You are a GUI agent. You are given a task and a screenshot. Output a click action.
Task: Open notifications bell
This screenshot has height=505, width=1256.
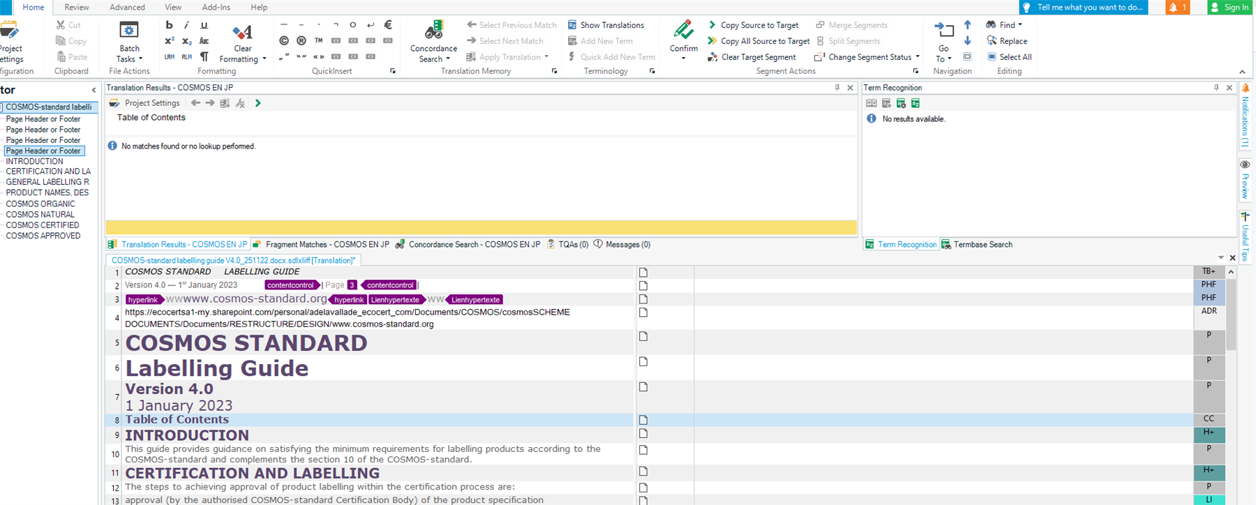point(1177,7)
